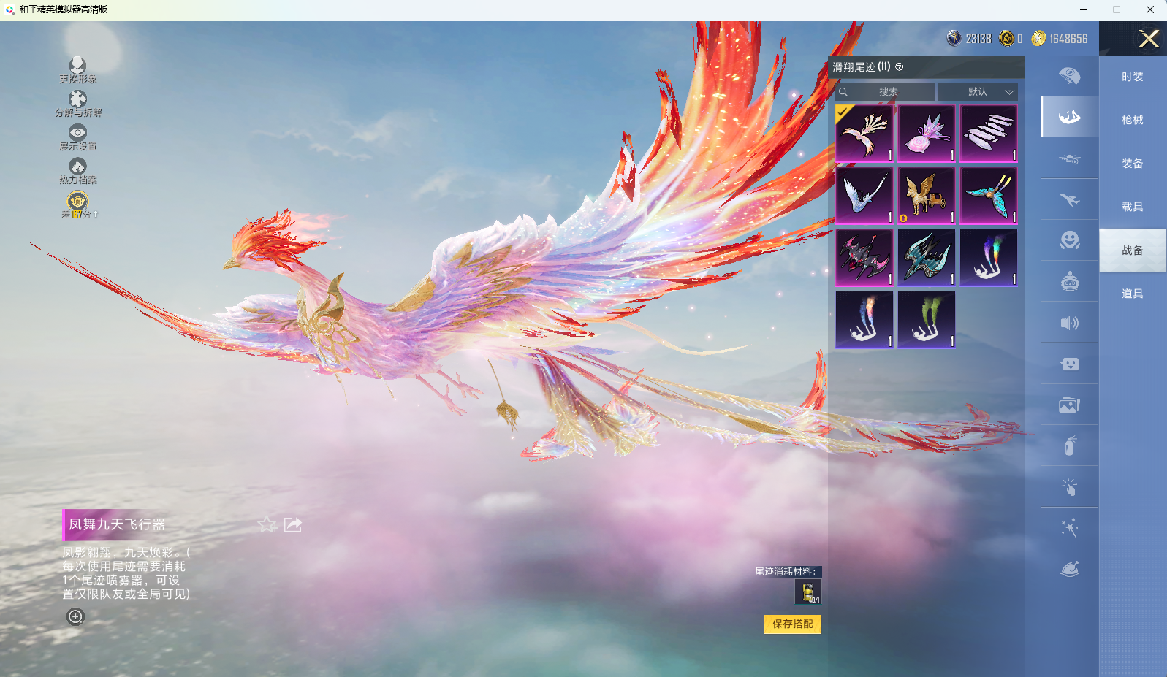
Task: Switch to the 枪械 tab
Action: (x=1133, y=120)
